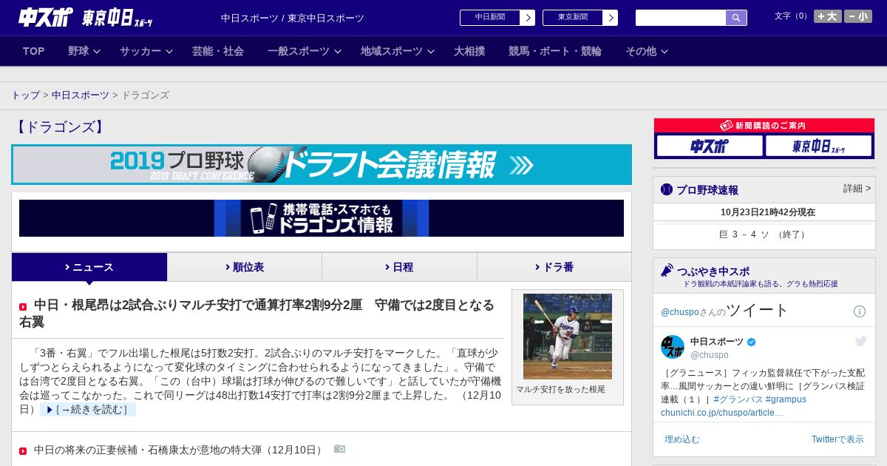Go to 中日スポーツ breadcrumb link

(81, 95)
